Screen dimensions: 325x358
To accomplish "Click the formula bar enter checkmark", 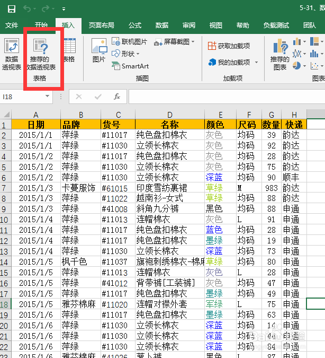I will 98,97.
